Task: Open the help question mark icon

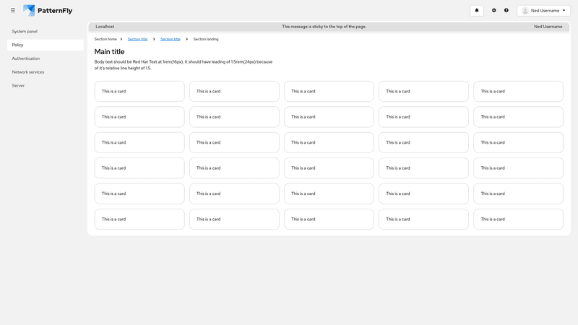Action: 506,10
